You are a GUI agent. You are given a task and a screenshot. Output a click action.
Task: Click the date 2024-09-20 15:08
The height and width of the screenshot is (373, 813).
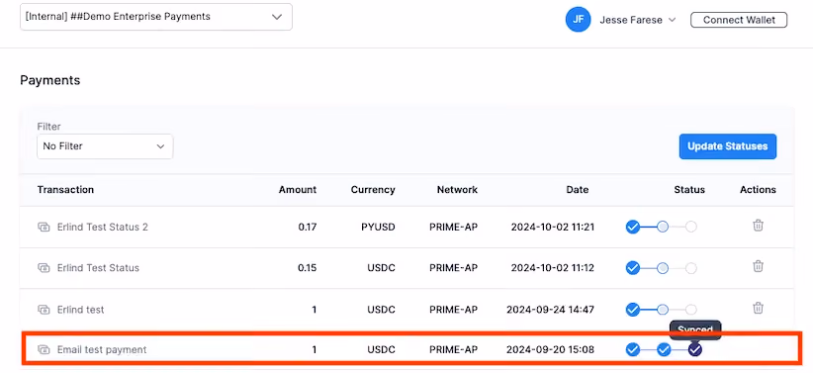(x=550, y=349)
